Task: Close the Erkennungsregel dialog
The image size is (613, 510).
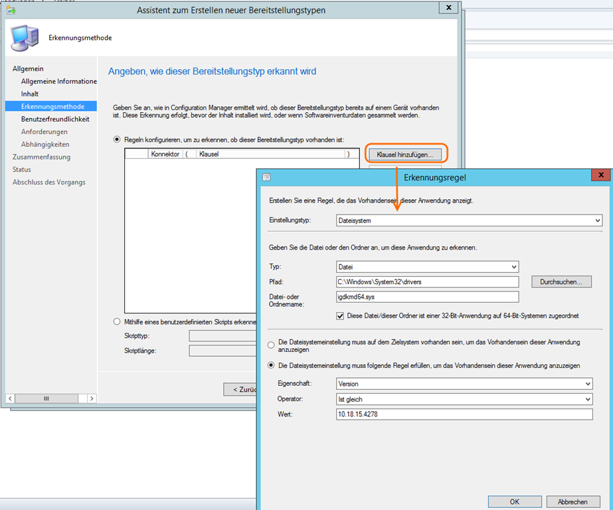Action: click(x=600, y=176)
